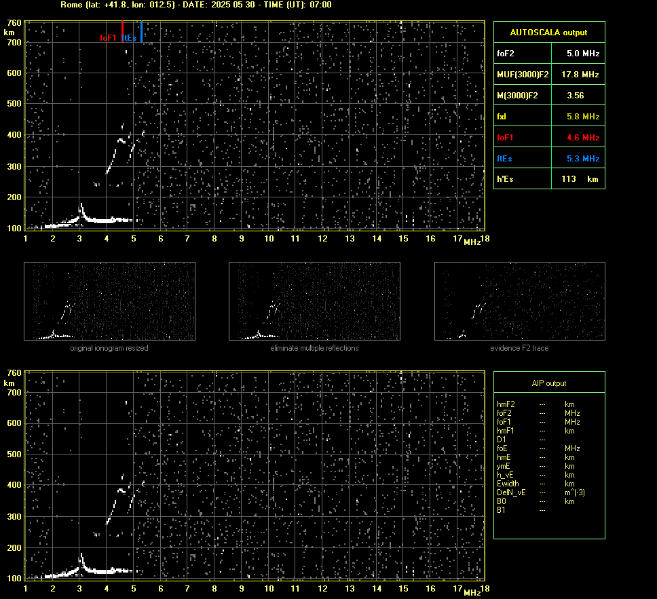Click the Es layer trace in the top ionogram
Image resolution: width=657 pixels, height=599 pixels.
tap(105, 220)
